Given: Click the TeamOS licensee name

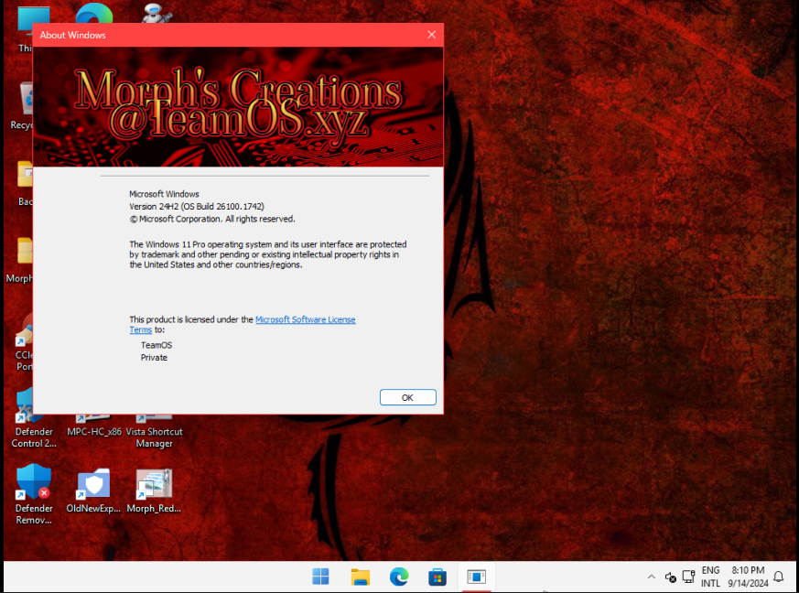Looking at the screenshot, I should point(157,345).
